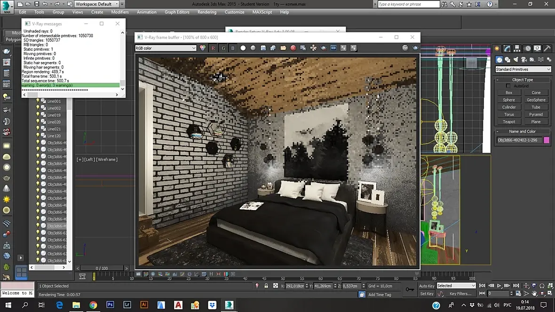The height and width of the screenshot is (312, 555).
Task: Open the Rendering menu
Action: [207, 12]
